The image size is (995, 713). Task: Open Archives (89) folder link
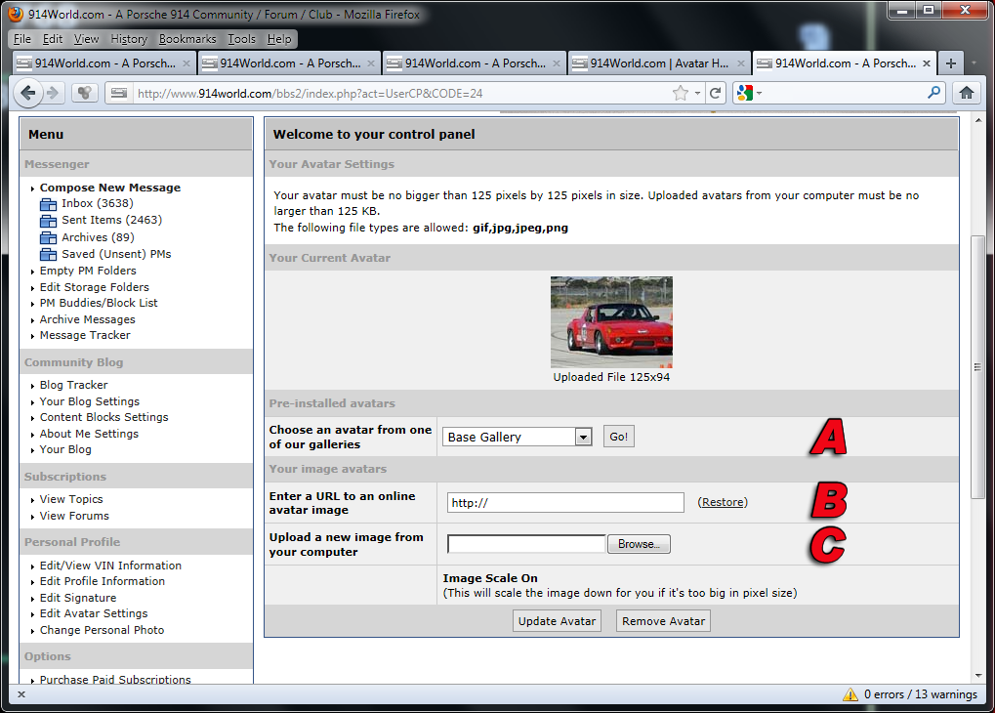pos(98,237)
